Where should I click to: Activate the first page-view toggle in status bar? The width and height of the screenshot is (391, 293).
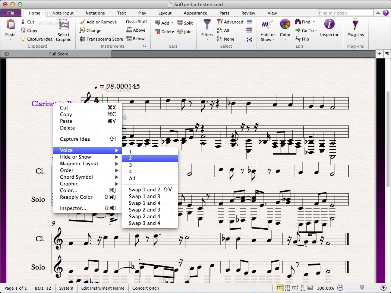point(280,288)
